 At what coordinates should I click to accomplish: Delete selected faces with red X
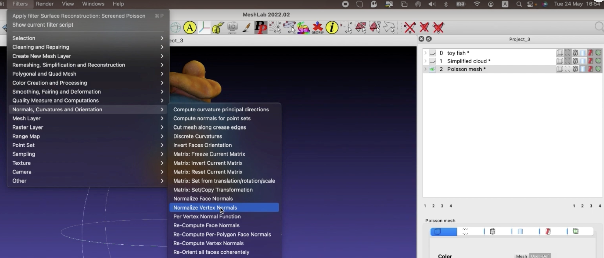click(424, 28)
